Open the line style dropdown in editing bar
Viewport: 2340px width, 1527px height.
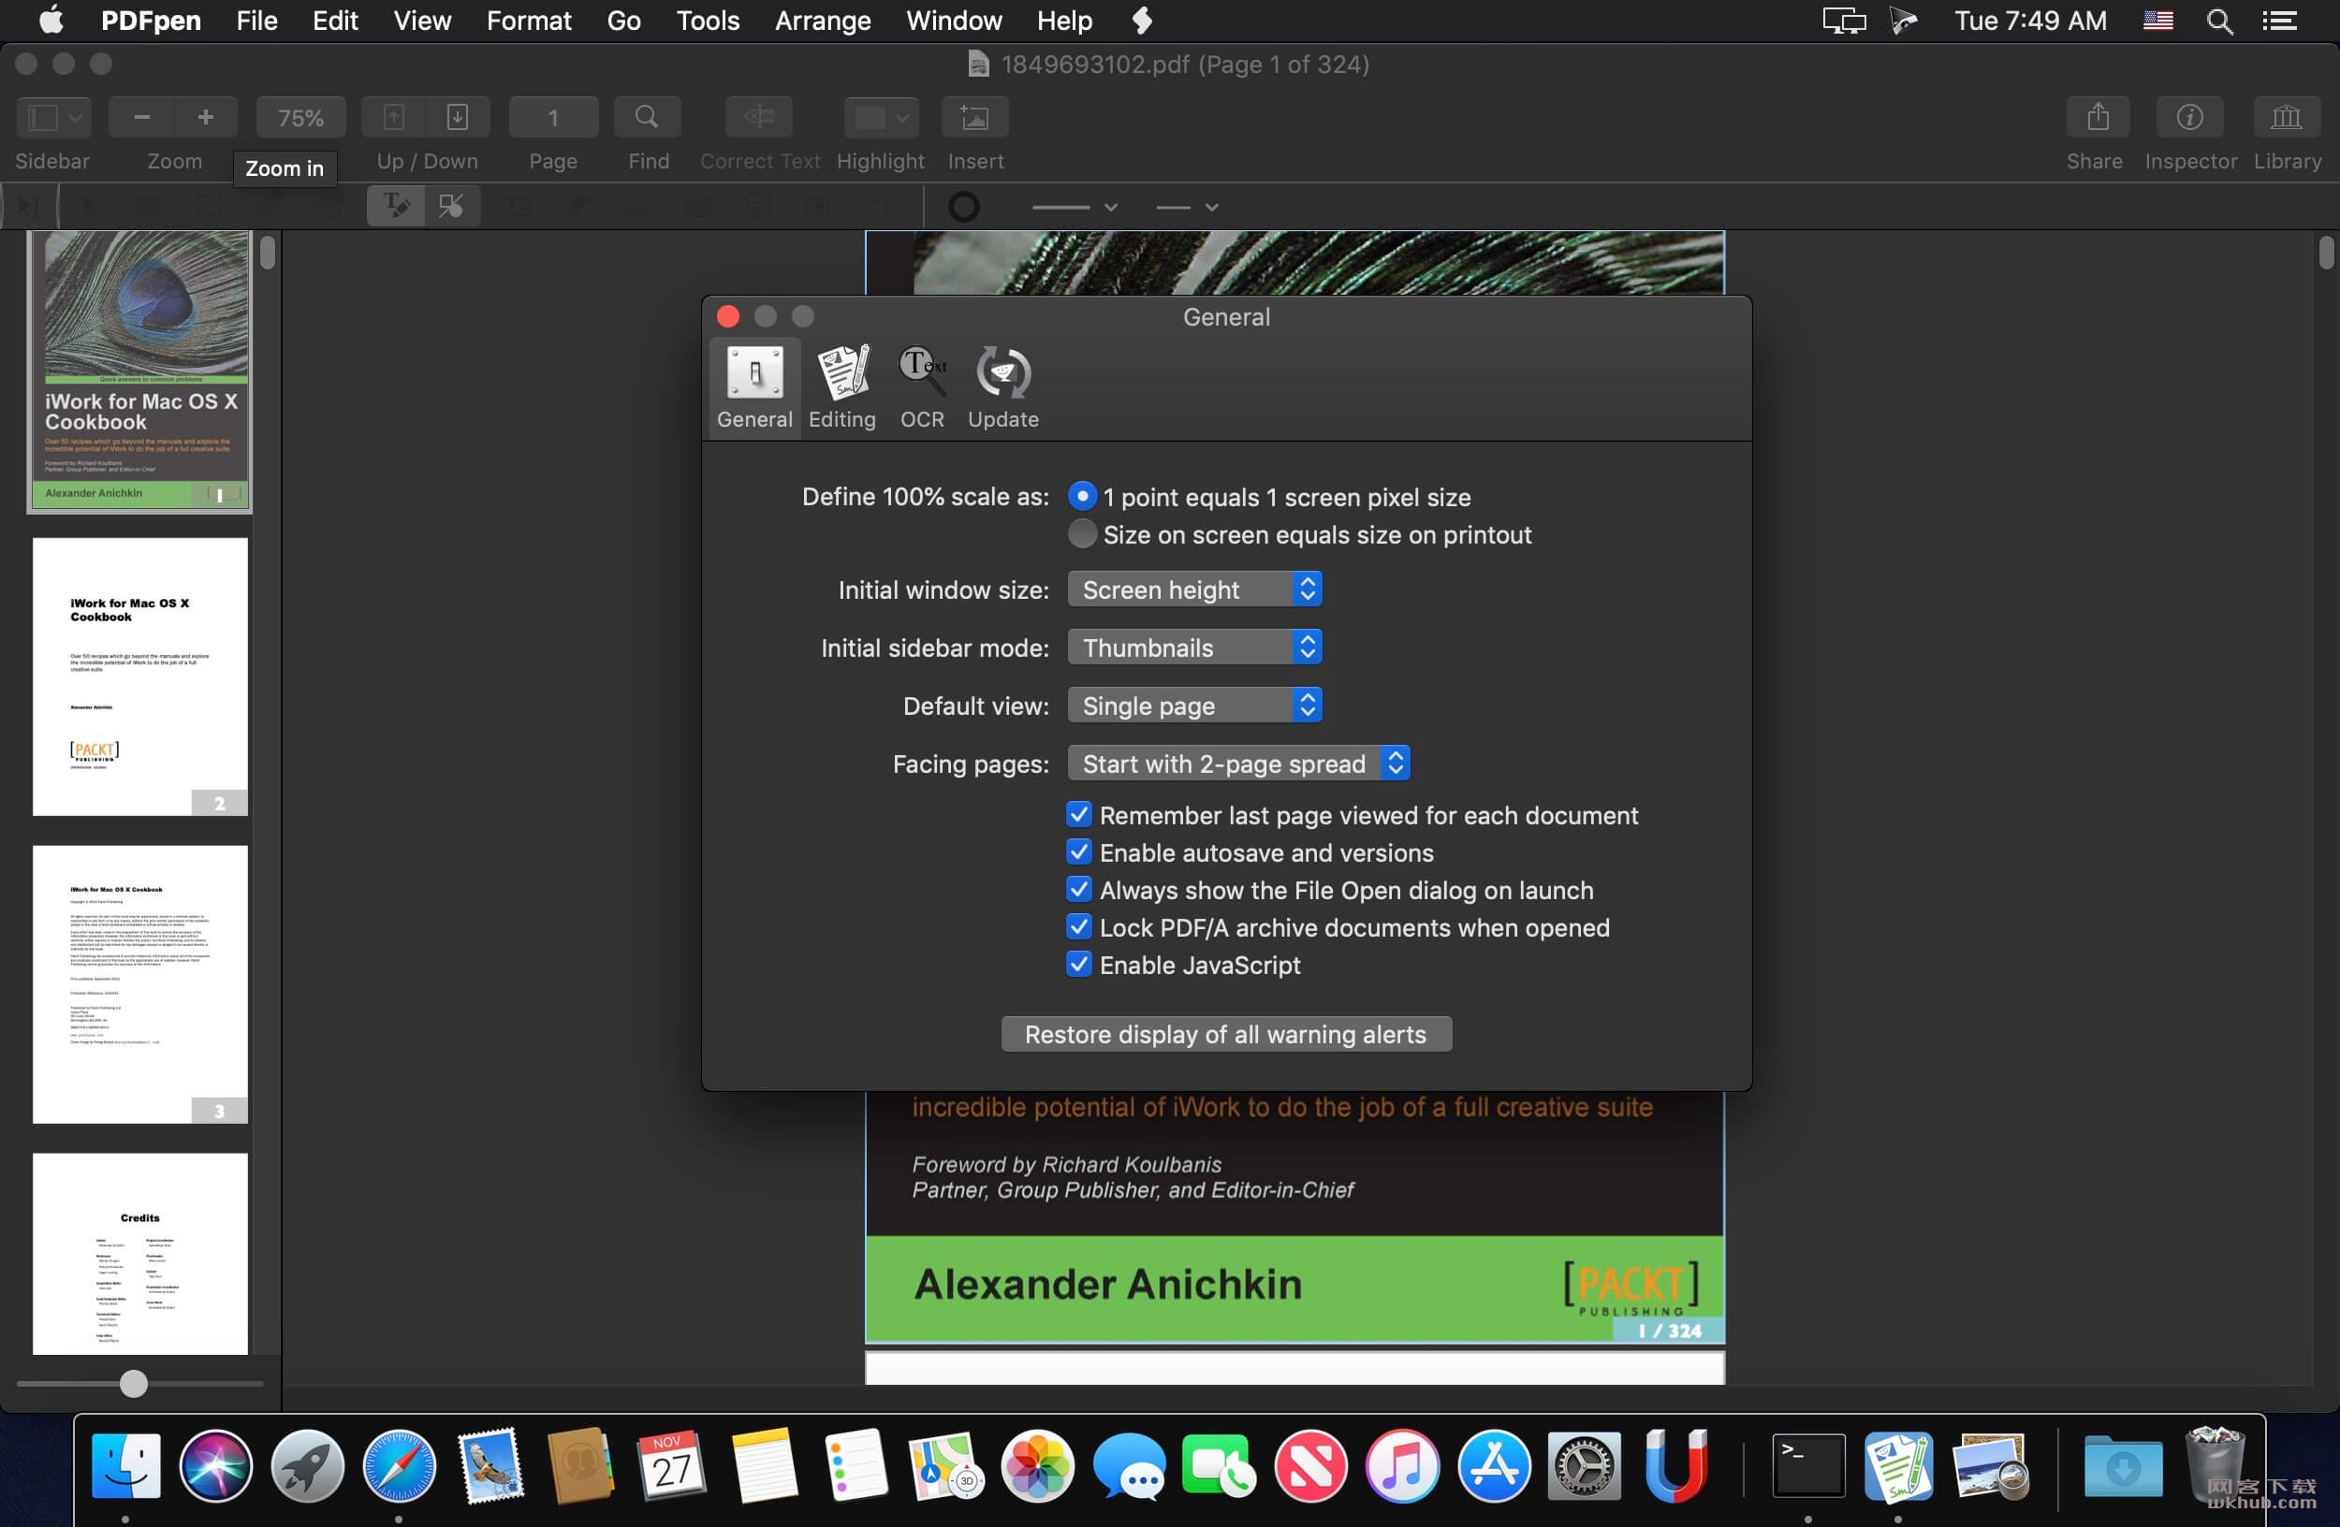pyautogui.click(x=1075, y=208)
